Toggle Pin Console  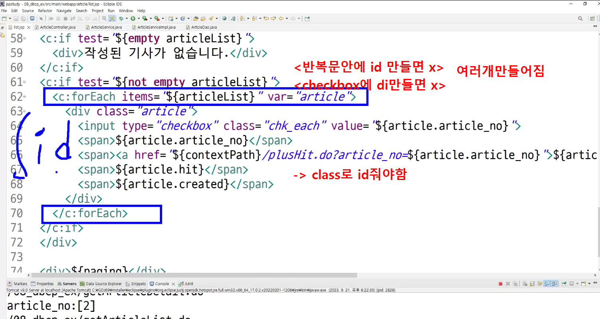564,284
